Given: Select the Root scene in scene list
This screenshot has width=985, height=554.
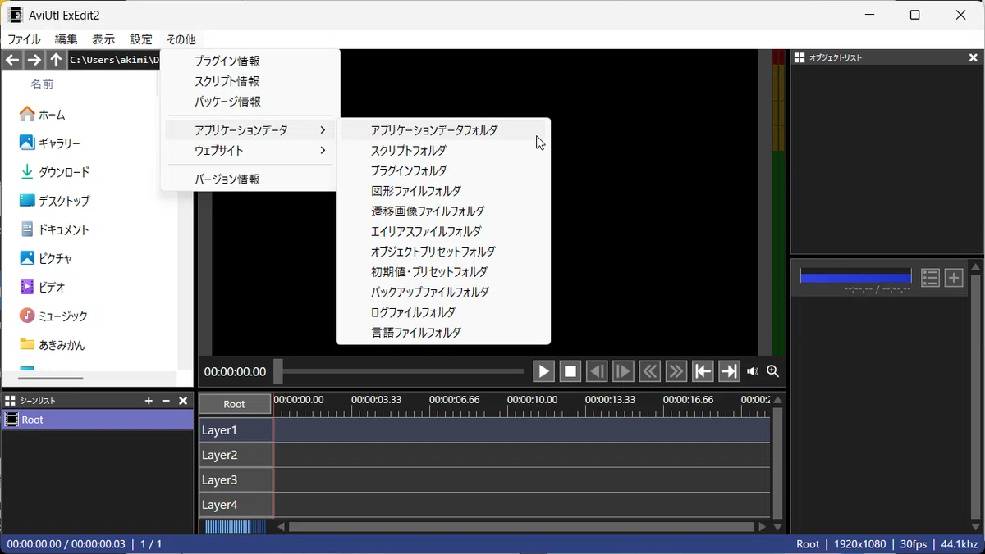Looking at the screenshot, I should click(x=97, y=420).
